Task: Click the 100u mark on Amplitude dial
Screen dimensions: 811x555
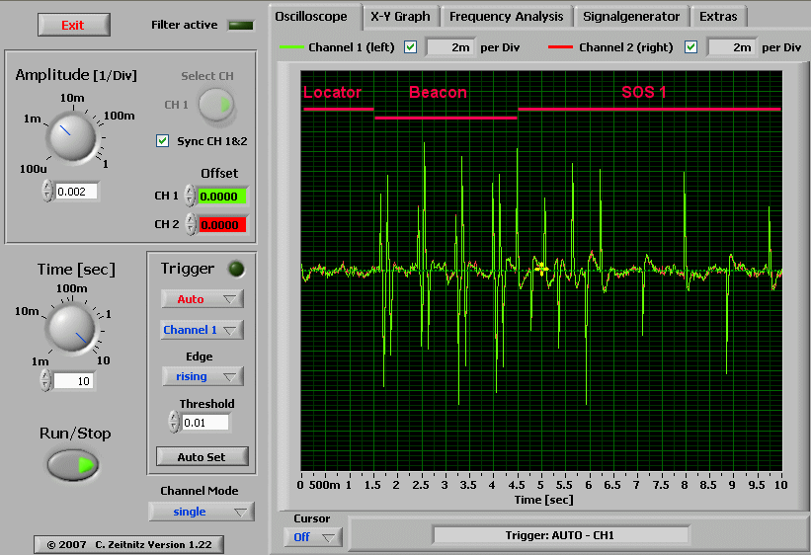Action: (34, 169)
